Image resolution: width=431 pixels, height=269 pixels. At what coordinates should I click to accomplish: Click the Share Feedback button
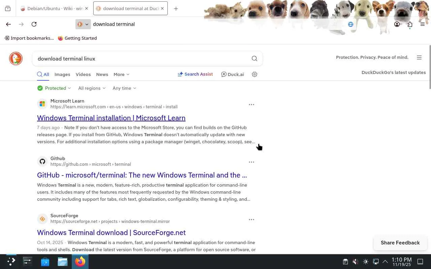click(400, 243)
